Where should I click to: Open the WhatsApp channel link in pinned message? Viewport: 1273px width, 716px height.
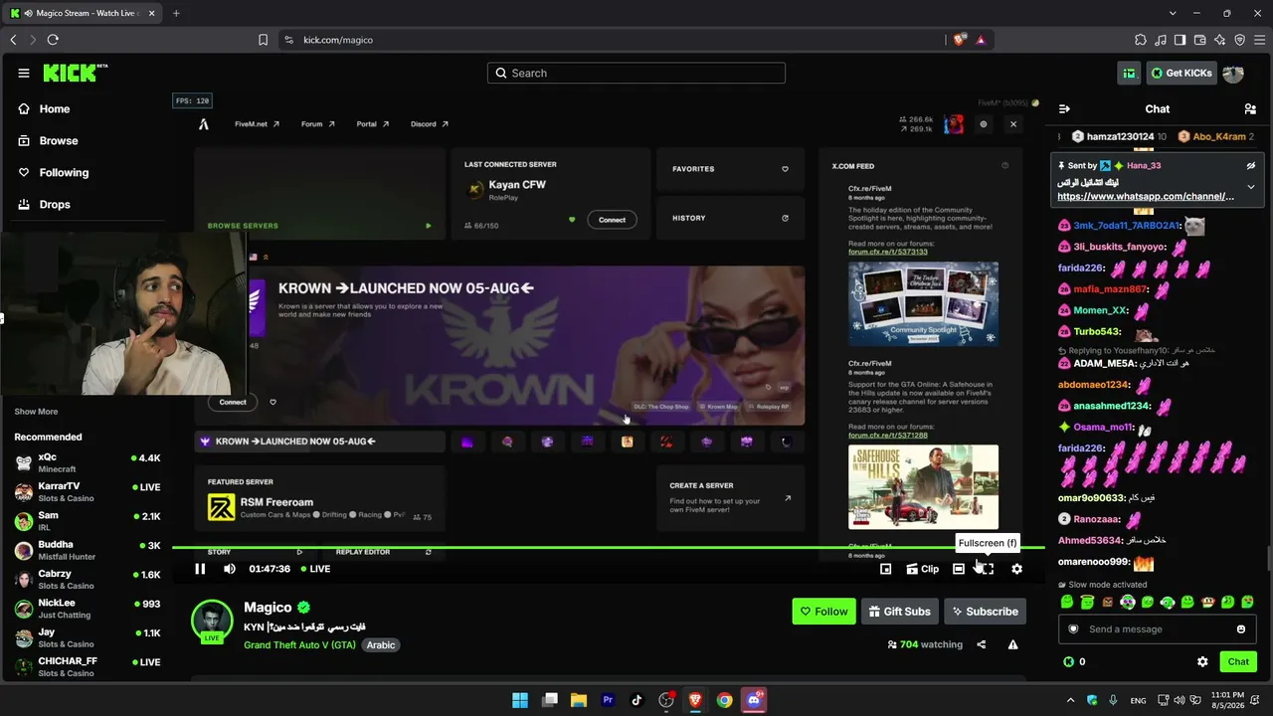(x=1146, y=197)
